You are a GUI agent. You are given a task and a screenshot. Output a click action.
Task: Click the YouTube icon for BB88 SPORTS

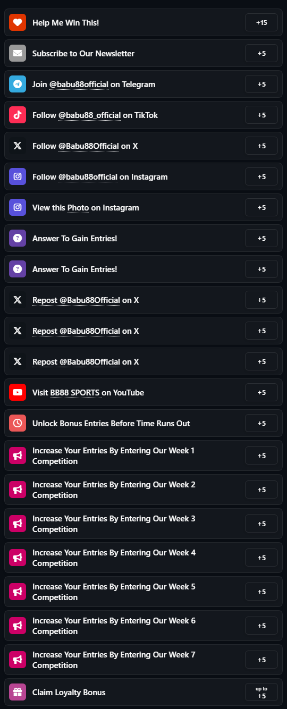tap(18, 392)
